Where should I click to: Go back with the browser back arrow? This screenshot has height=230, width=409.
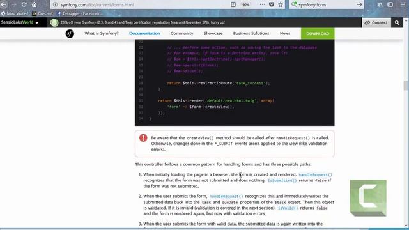[x=4, y=4]
